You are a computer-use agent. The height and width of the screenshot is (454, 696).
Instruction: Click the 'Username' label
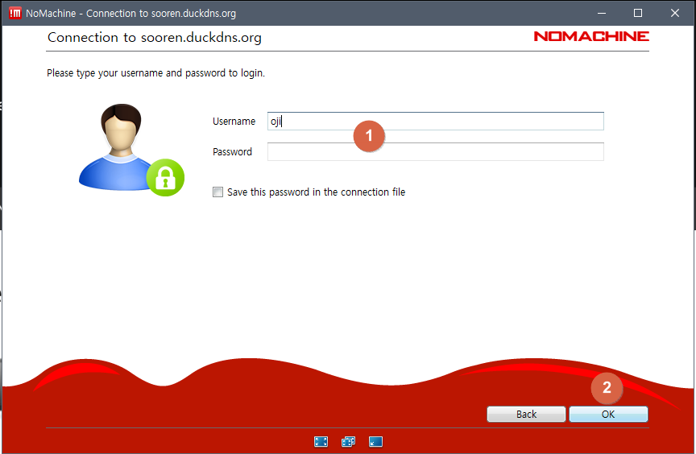click(234, 121)
